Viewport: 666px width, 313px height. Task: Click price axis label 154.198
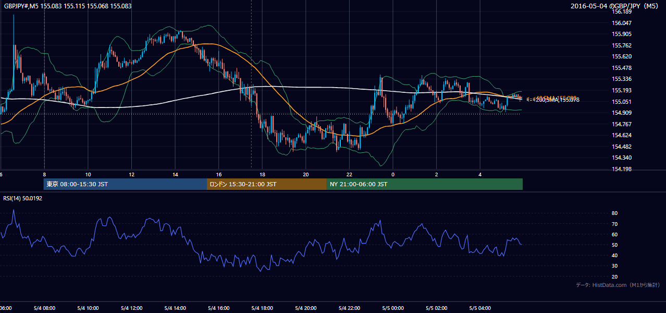pyautogui.click(x=622, y=169)
